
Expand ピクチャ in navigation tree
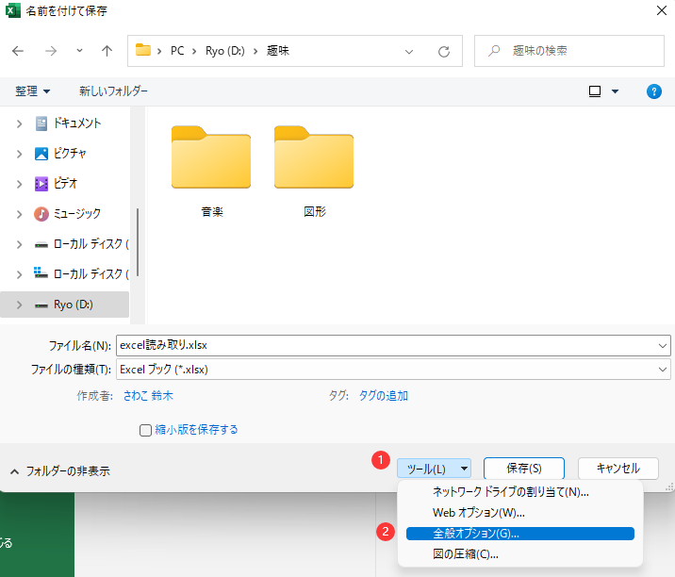coord(19,155)
